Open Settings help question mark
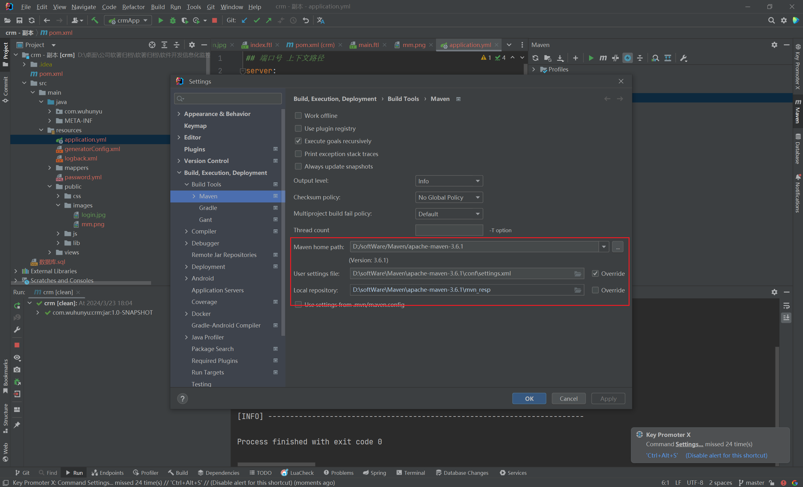Screen dimensions: 803x487 tap(183, 399)
